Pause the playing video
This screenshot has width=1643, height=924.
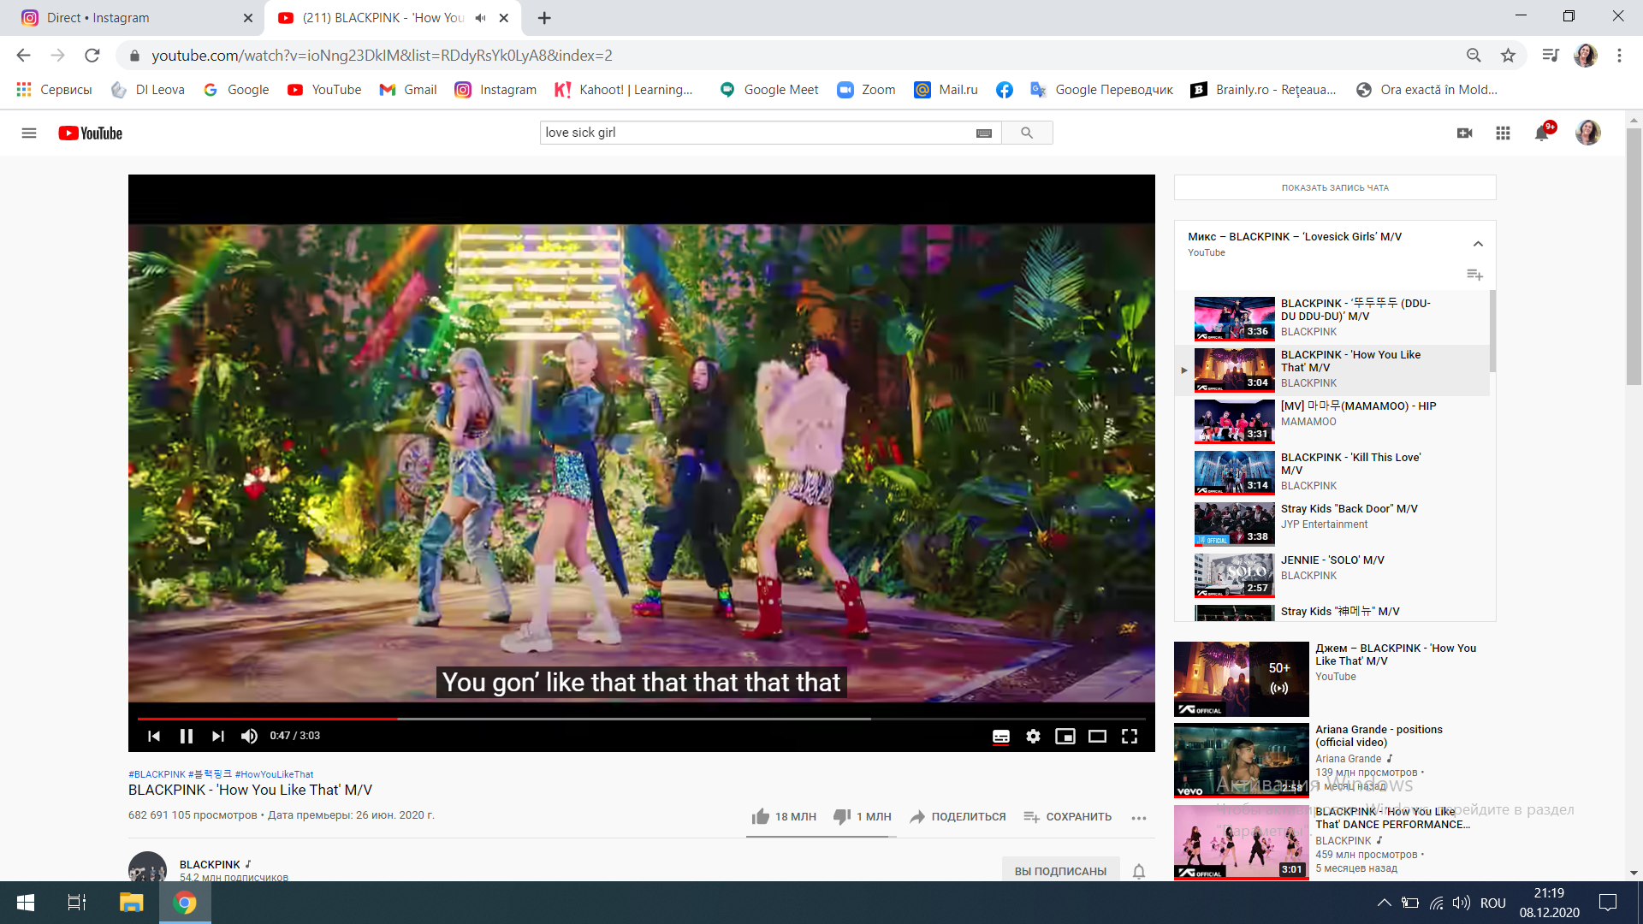point(186,736)
